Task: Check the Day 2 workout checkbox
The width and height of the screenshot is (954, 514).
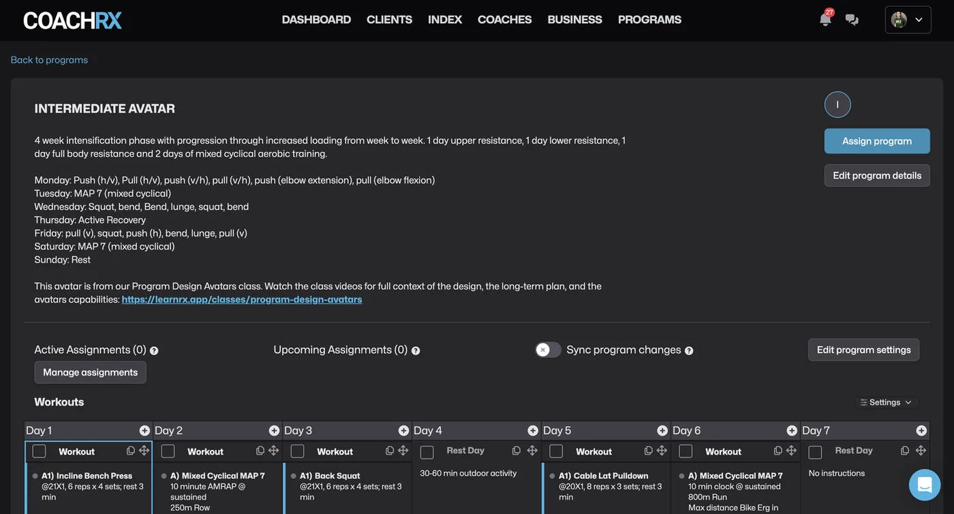Action: click(168, 451)
